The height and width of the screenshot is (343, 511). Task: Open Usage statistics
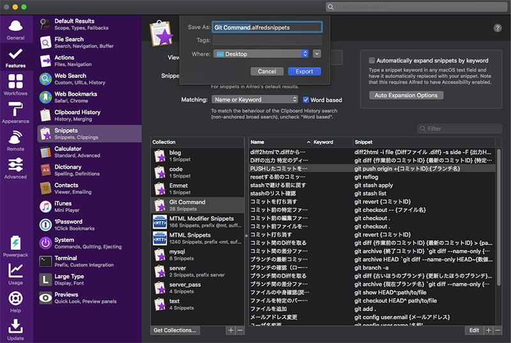click(16, 273)
